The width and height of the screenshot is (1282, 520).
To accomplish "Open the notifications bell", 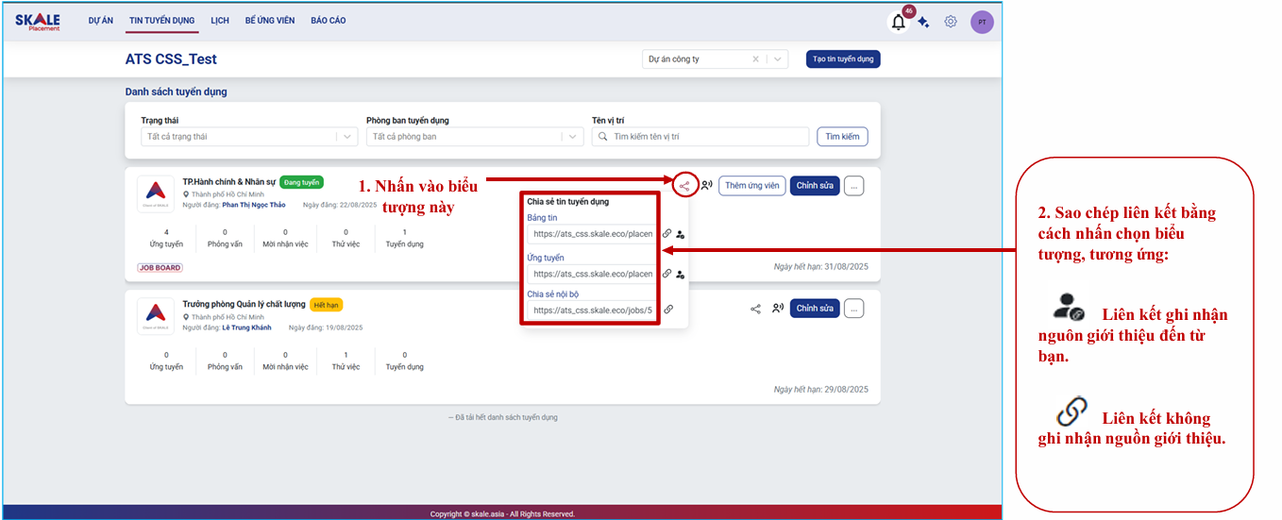I will click(x=898, y=23).
